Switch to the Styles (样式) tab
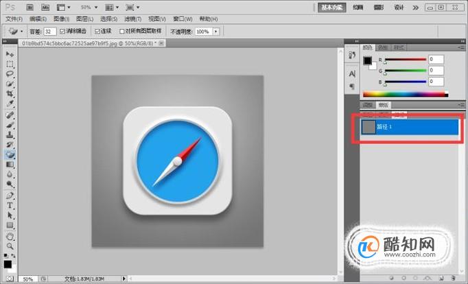 (x=399, y=47)
